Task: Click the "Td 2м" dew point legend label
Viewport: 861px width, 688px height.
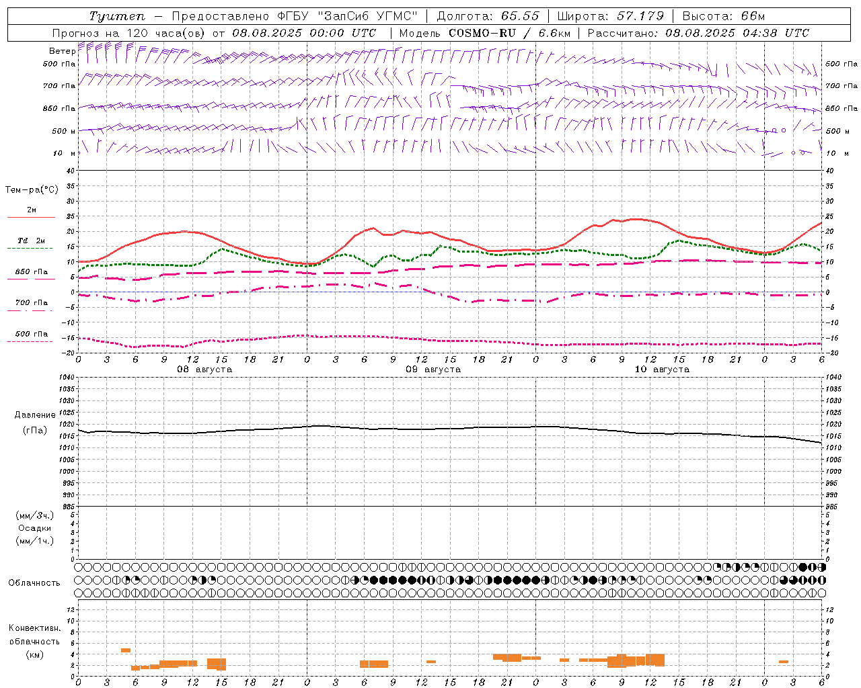Action: 32,241
